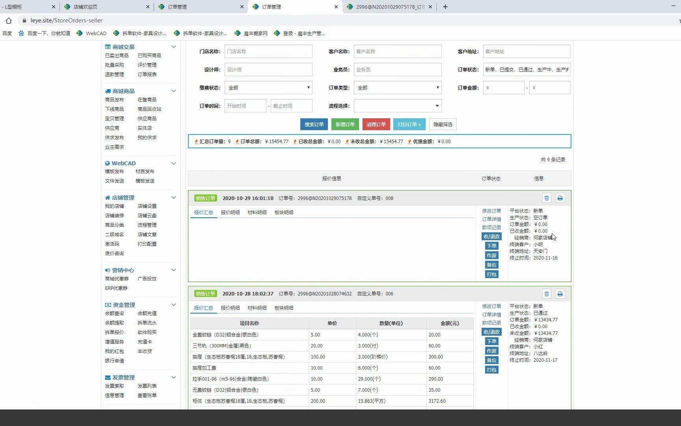Collapse the 营销中心 section chevron
The width and height of the screenshot is (681, 426).
(173, 270)
